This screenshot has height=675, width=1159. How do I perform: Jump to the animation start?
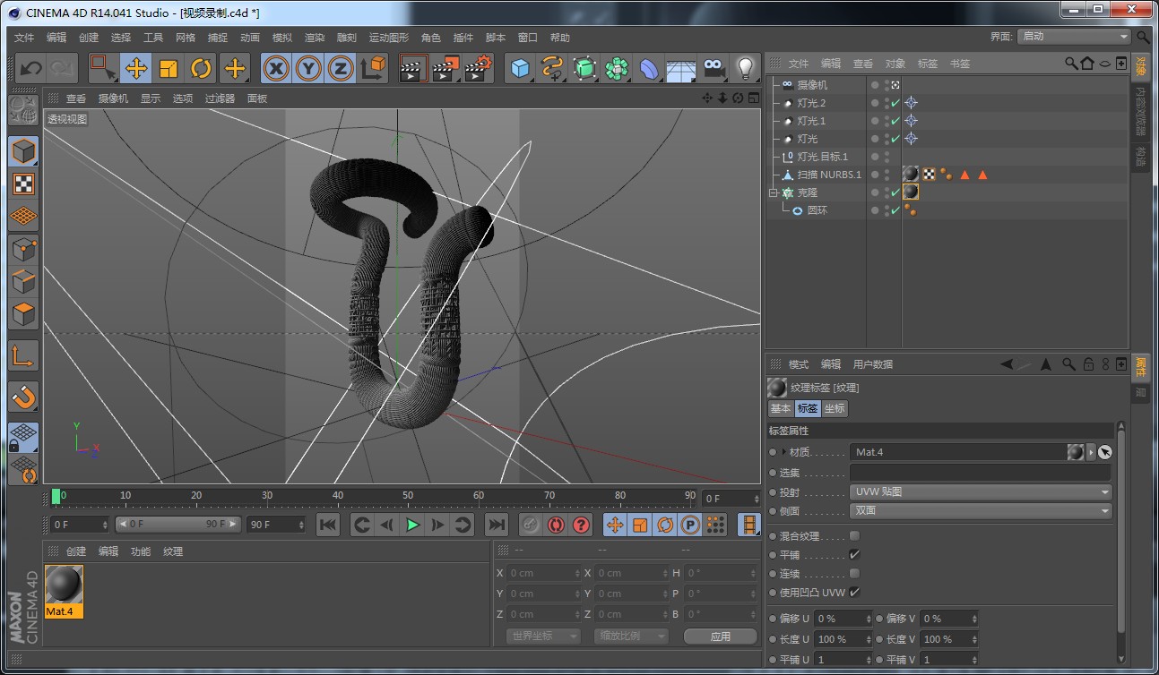point(328,525)
